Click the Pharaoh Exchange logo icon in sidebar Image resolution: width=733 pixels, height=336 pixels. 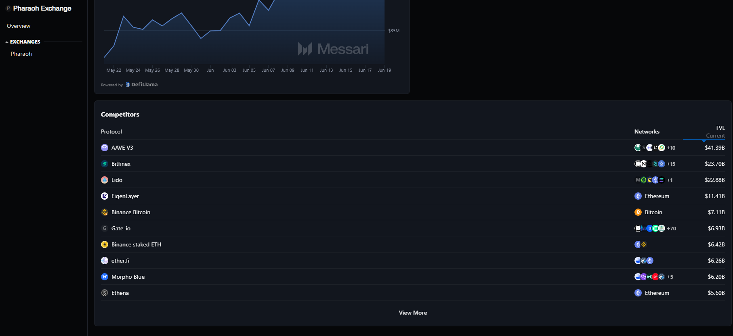point(8,8)
